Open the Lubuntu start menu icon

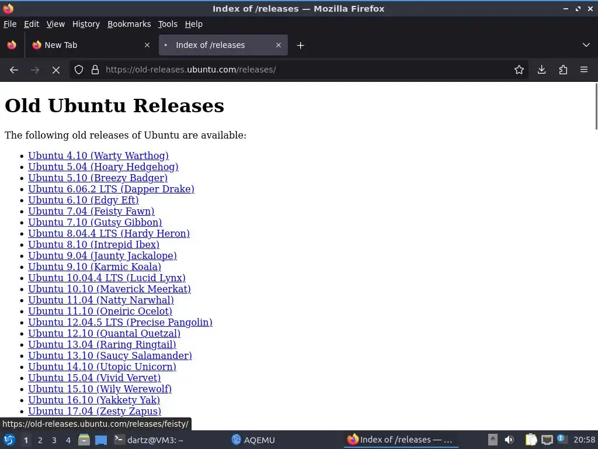point(9,440)
